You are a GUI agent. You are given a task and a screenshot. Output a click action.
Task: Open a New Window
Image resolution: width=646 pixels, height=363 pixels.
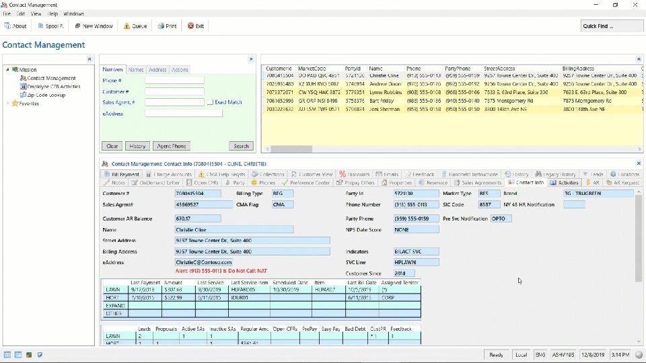pos(94,26)
